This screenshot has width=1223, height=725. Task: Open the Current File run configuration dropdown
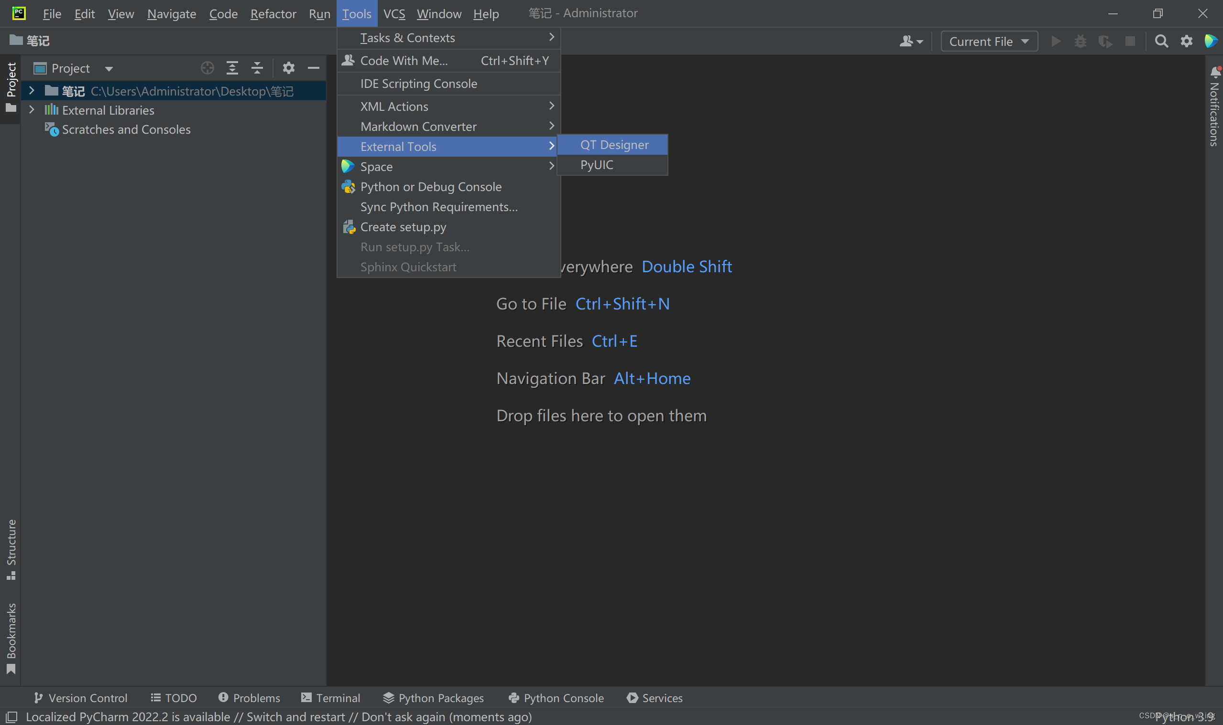pos(989,42)
